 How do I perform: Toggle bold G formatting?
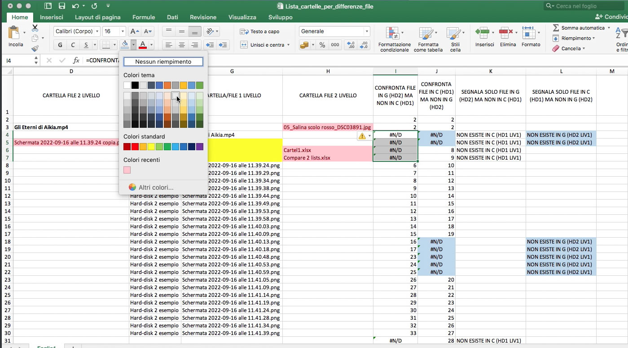pos(60,45)
